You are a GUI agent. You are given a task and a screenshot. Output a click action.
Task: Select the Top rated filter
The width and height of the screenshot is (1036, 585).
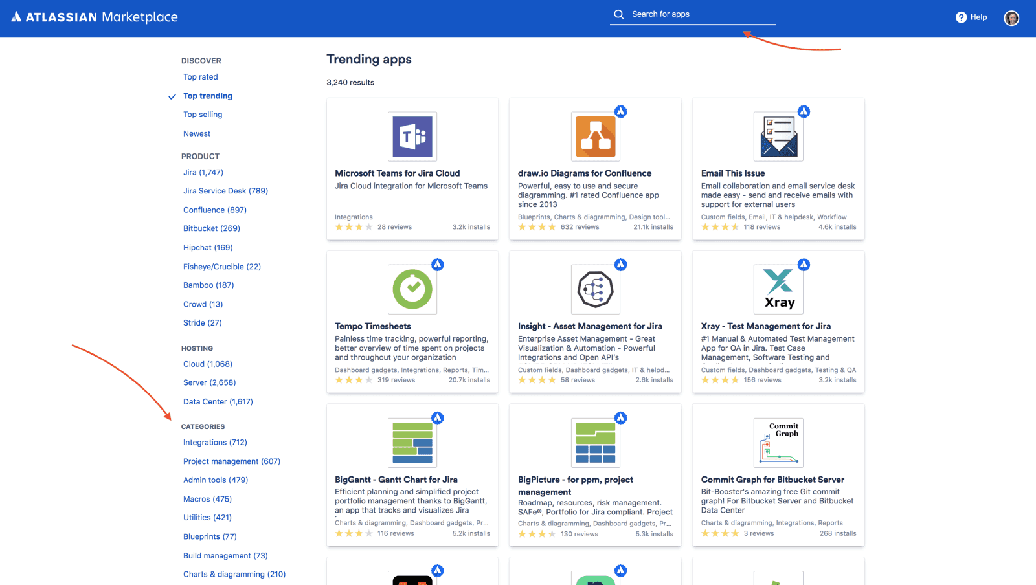coord(201,77)
